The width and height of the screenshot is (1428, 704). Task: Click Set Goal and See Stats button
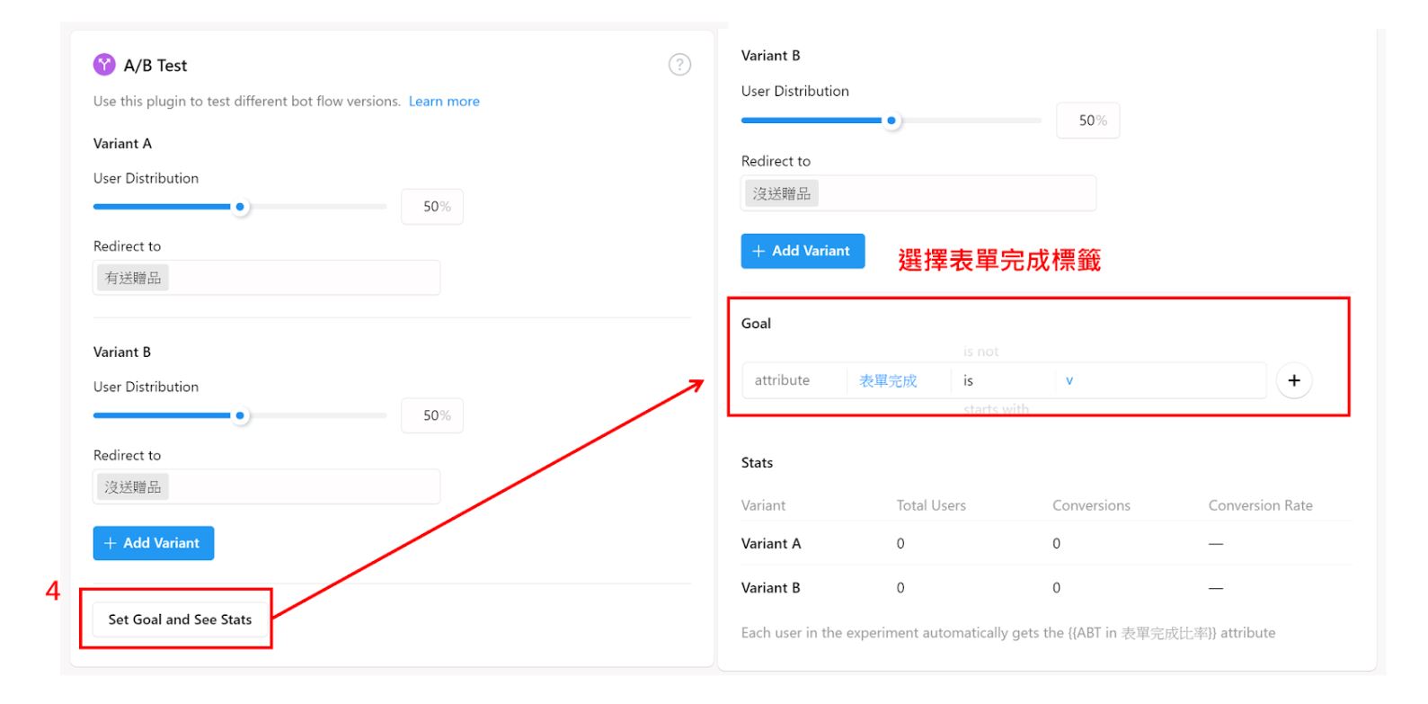point(180,619)
